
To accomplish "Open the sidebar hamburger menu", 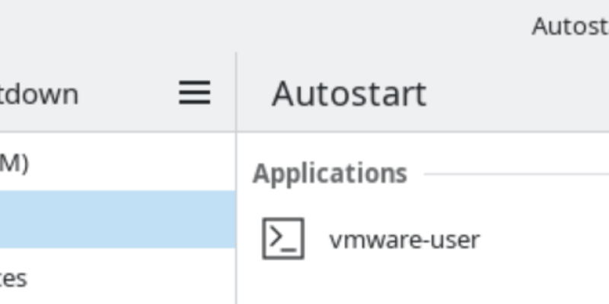I will pyautogui.click(x=194, y=93).
